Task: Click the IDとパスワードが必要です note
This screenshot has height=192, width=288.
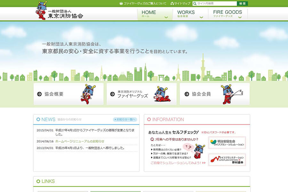Action: [x=218, y=132]
